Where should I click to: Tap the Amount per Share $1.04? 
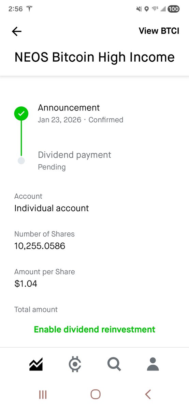click(x=26, y=284)
